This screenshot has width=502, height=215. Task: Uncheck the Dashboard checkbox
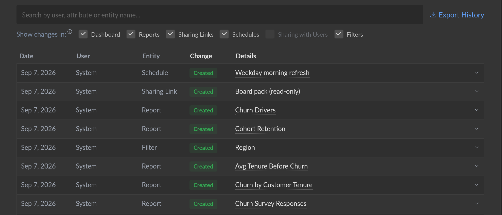point(83,34)
